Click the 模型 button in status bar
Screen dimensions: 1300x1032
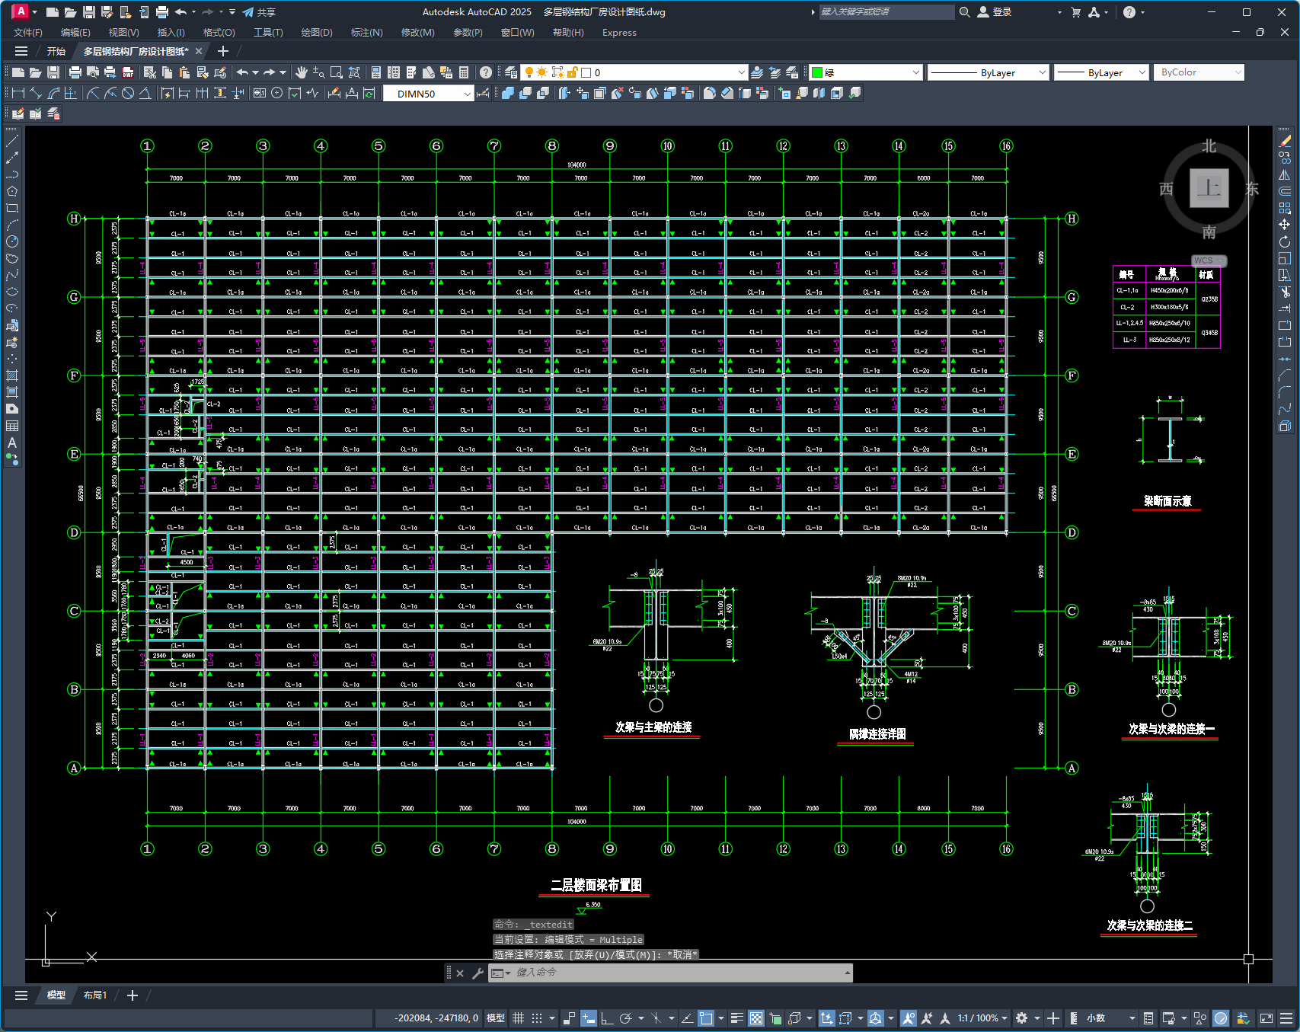[496, 1018]
